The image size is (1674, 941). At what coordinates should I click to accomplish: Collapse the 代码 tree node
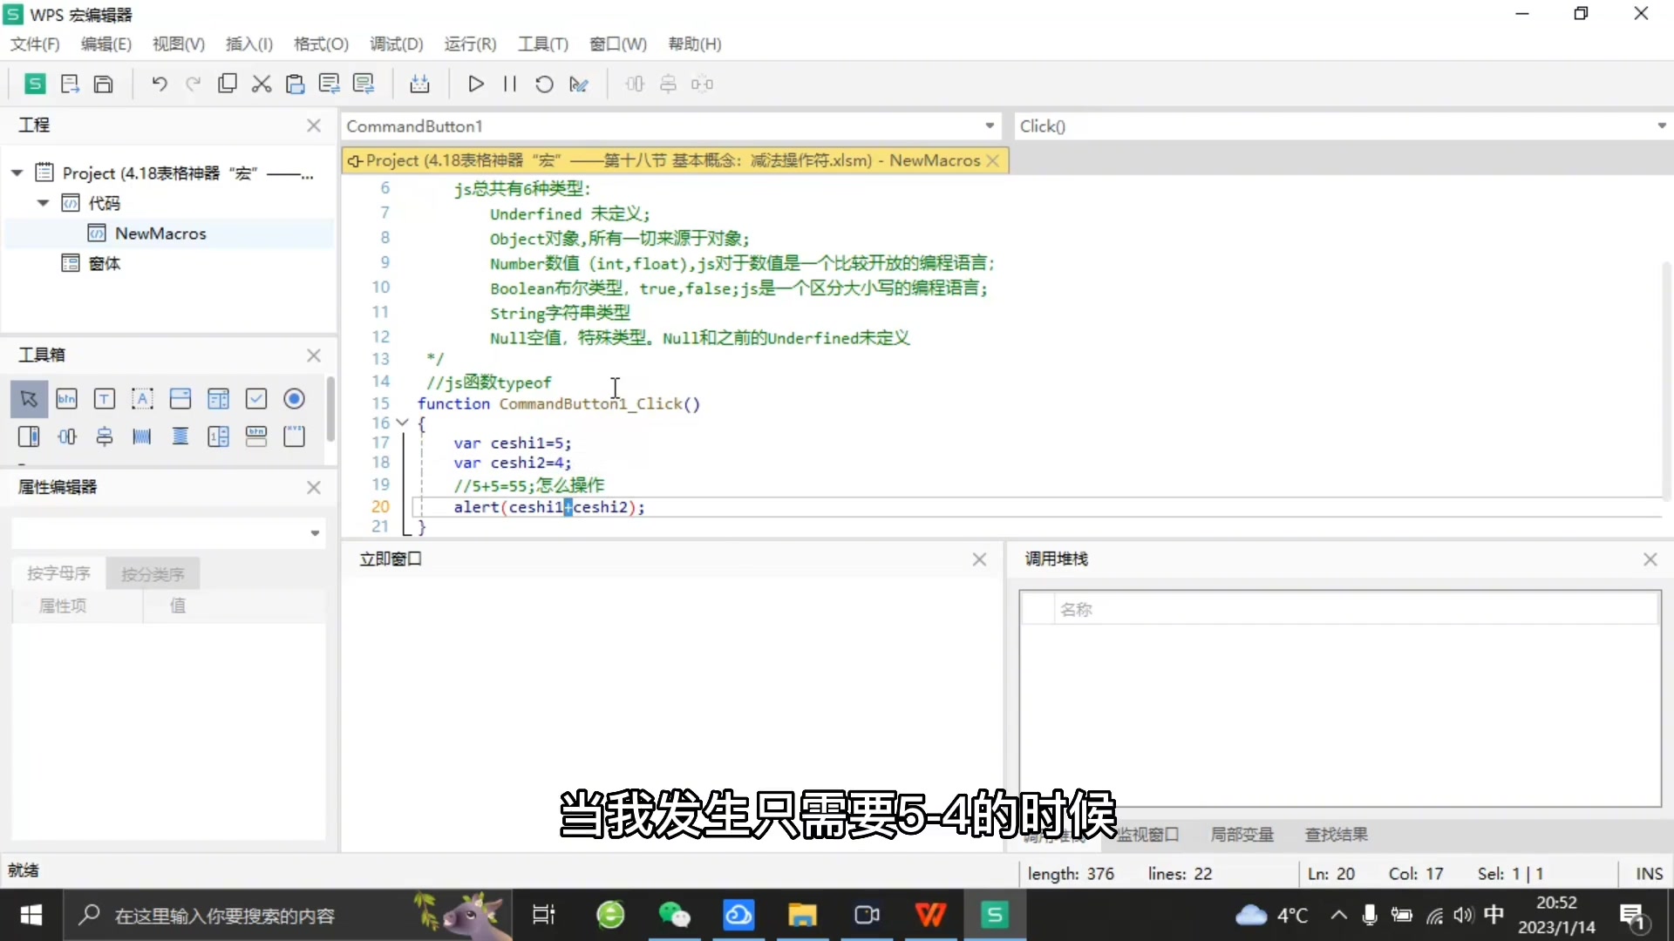click(x=43, y=203)
